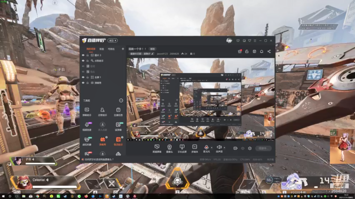
Task: Add a multimedia source (多媒体)
Action: coord(194,149)
